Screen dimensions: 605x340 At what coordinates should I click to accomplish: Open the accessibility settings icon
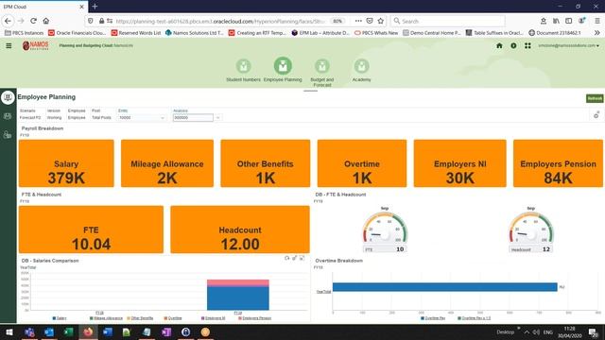click(513, 45)
